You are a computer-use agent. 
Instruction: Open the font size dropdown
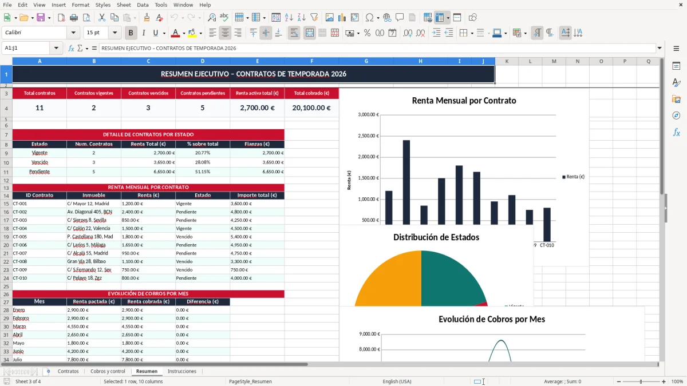pos(114,33)
